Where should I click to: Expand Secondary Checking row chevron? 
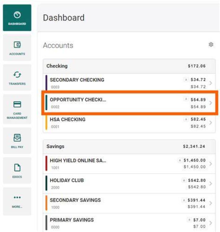click(x=211, y=83)
